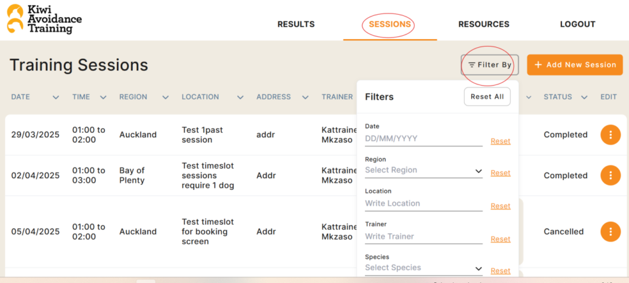Sort by Time column chevron
The height and width of the screenshot is (283, 629).
coord(103,97)
